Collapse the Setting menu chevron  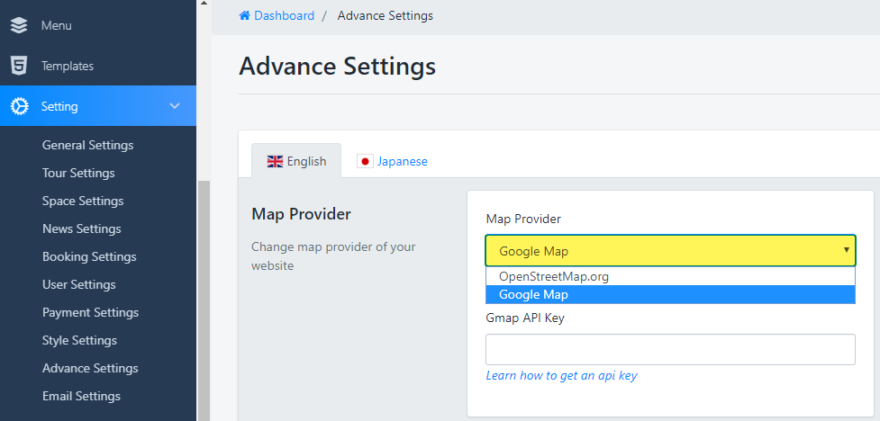(x=175, y=106)
